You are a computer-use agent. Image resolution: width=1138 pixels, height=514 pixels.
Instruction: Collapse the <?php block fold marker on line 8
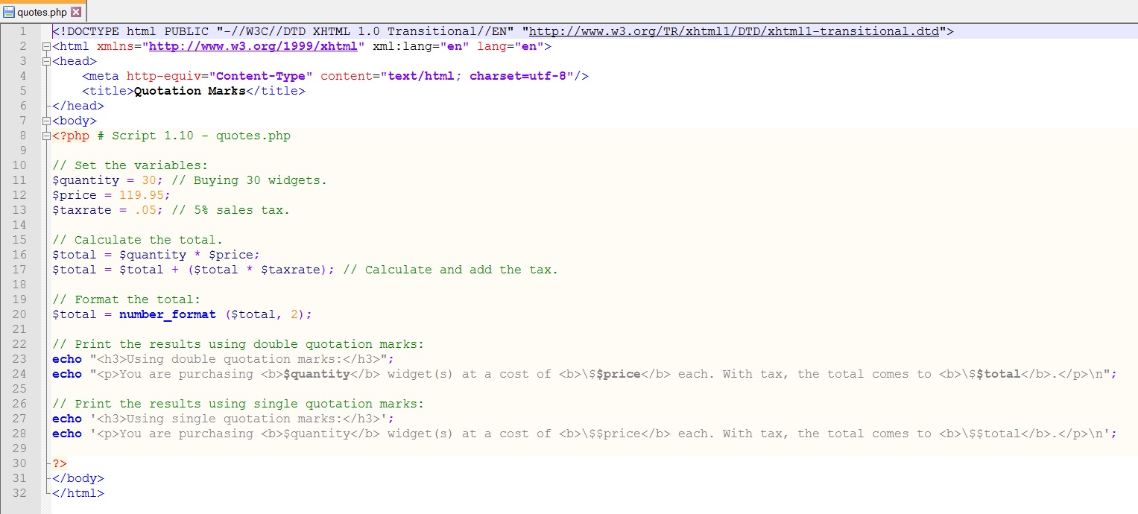click(47, 136)
